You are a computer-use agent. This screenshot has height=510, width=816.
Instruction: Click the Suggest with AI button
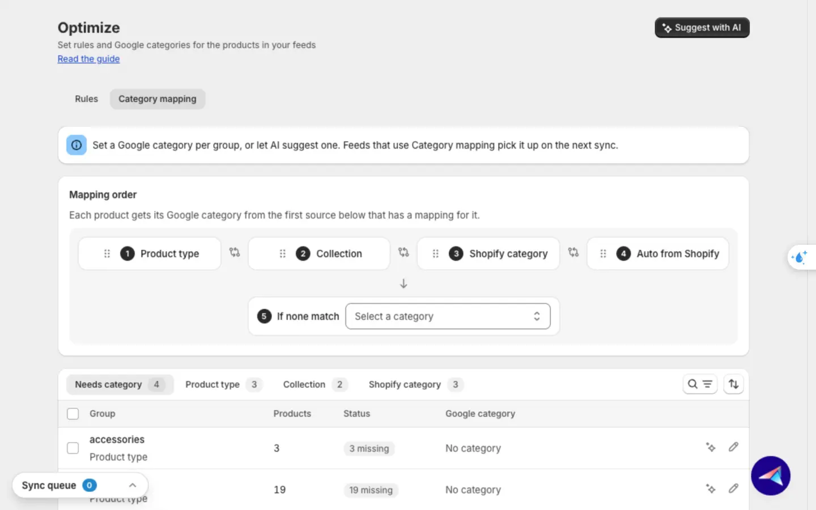pyautogui.click(x=702, y=28)
